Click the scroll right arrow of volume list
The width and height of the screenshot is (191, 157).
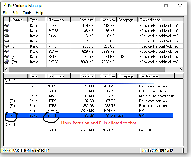click(x=181, y=69)
